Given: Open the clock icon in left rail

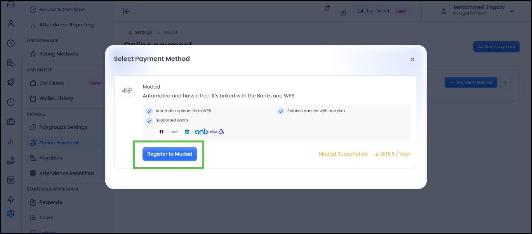Looking at the screenshot, I should [x=11, y=43].
